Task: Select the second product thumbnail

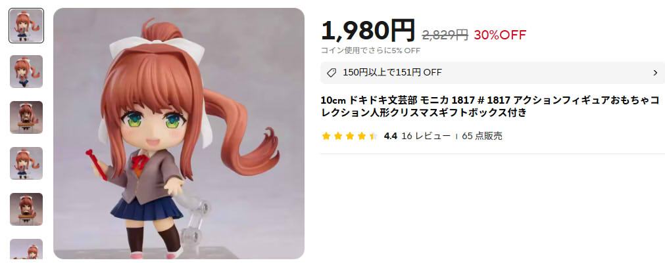Action: coord(26,72)
